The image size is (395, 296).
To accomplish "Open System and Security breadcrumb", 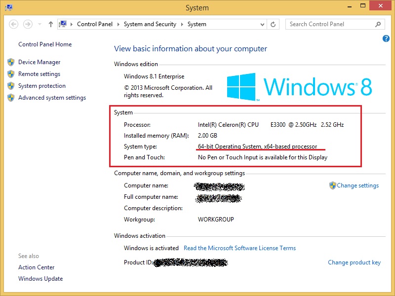I will [150, 24].
